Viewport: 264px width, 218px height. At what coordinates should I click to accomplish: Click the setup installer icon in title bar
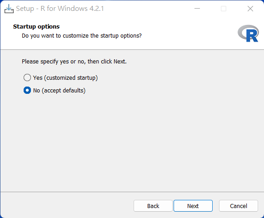point(9,9)
